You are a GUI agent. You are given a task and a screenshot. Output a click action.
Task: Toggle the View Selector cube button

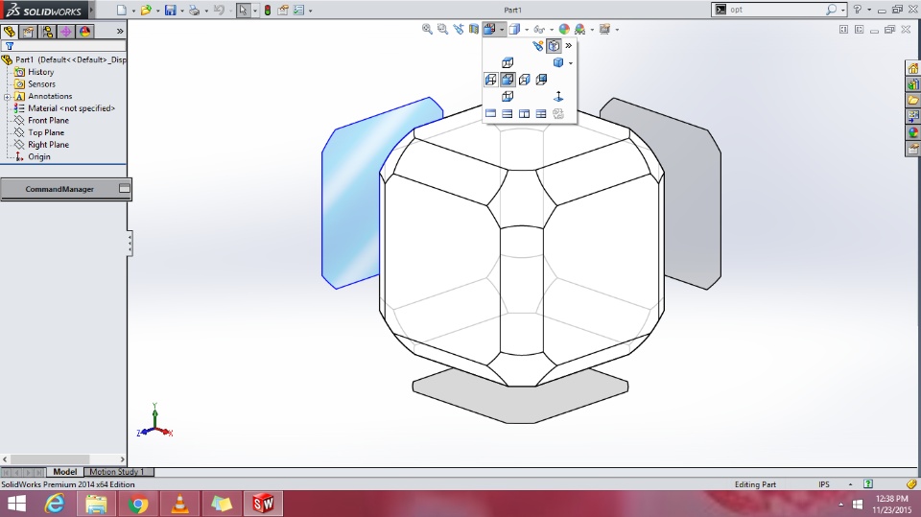point(554,46)
